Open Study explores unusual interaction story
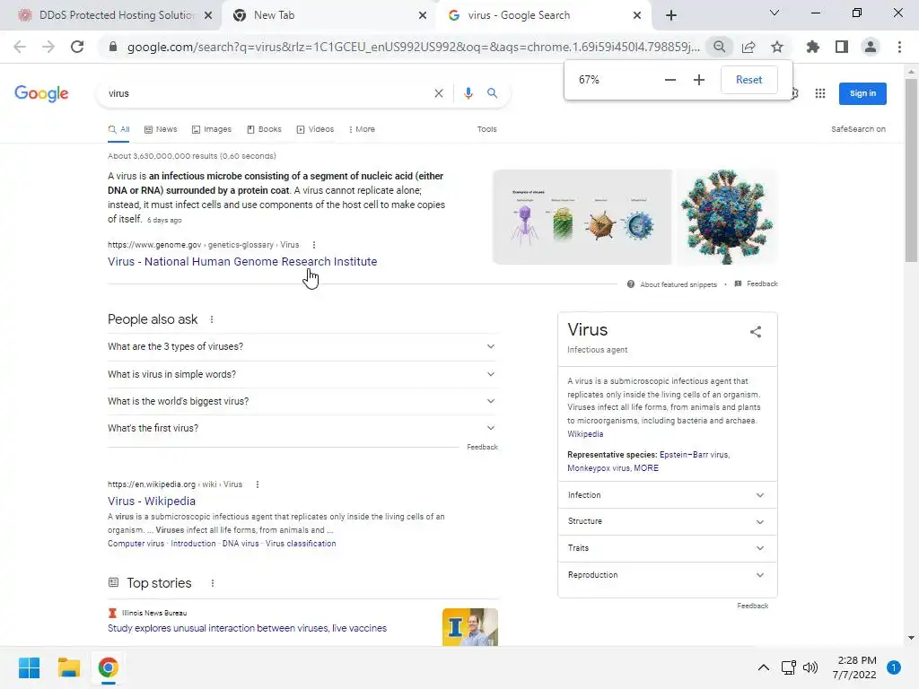Viewport: 919px width, 689px height. point(247,628)
